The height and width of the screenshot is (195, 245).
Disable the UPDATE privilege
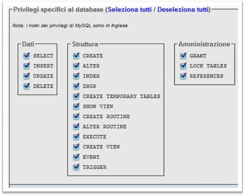[26, 76]
